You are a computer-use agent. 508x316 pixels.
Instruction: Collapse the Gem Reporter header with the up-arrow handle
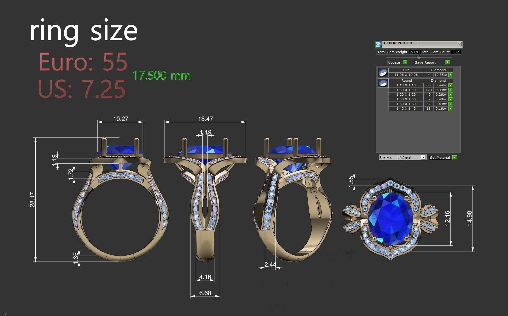coord(419,57)
